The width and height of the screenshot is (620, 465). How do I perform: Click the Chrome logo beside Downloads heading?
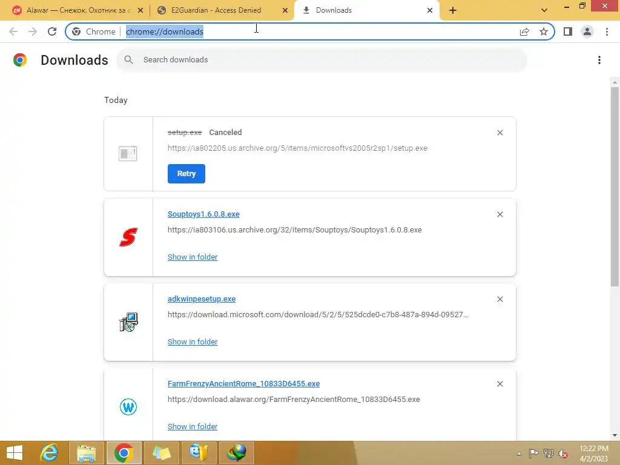[x=20, y=60]
